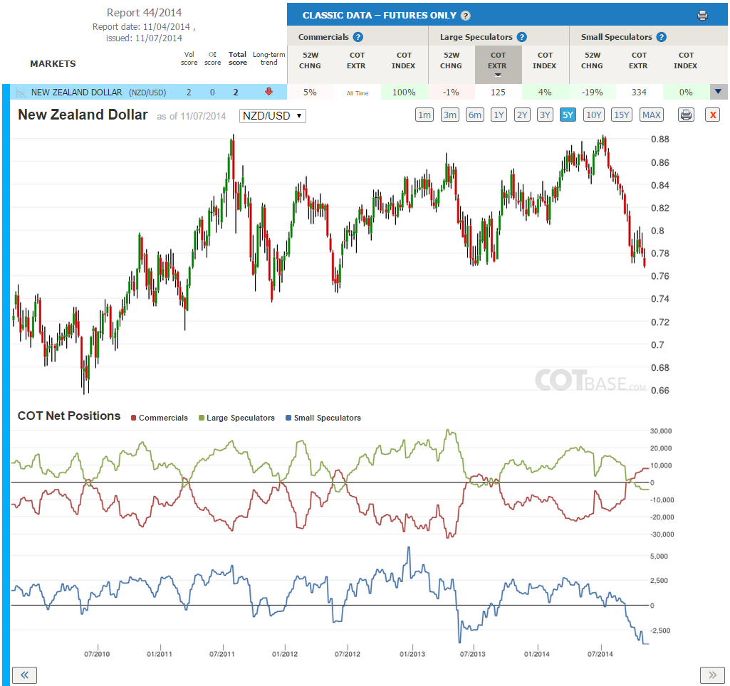This screenshot has width=730, height=686.
Task: Click the Small Speculators -19% change cell
Action: (593, 92)
